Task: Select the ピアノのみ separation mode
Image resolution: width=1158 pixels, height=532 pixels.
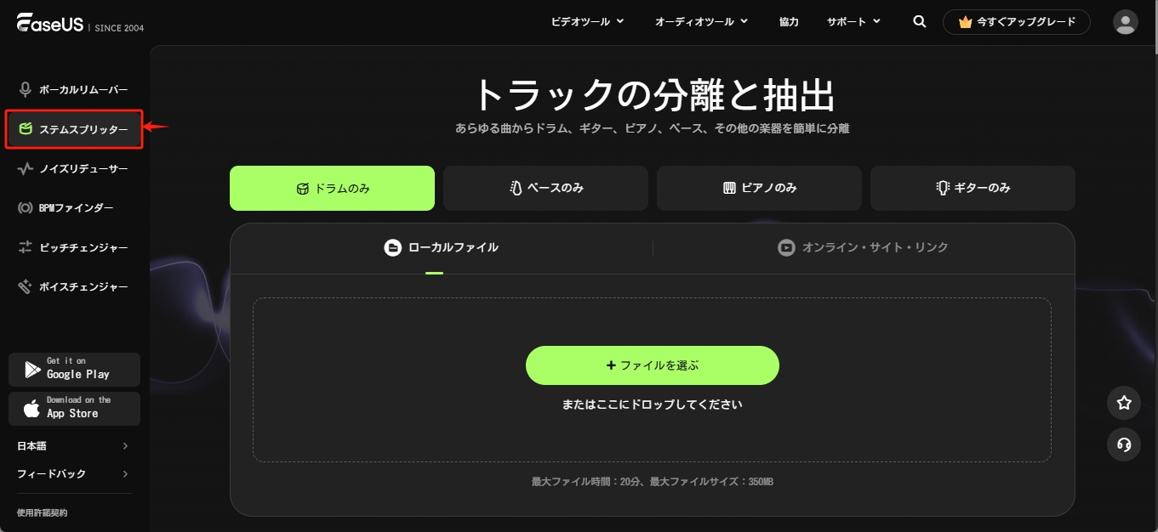Action: pos(759,188)
